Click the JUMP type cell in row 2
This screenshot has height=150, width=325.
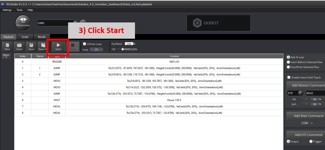coord(57,74)
